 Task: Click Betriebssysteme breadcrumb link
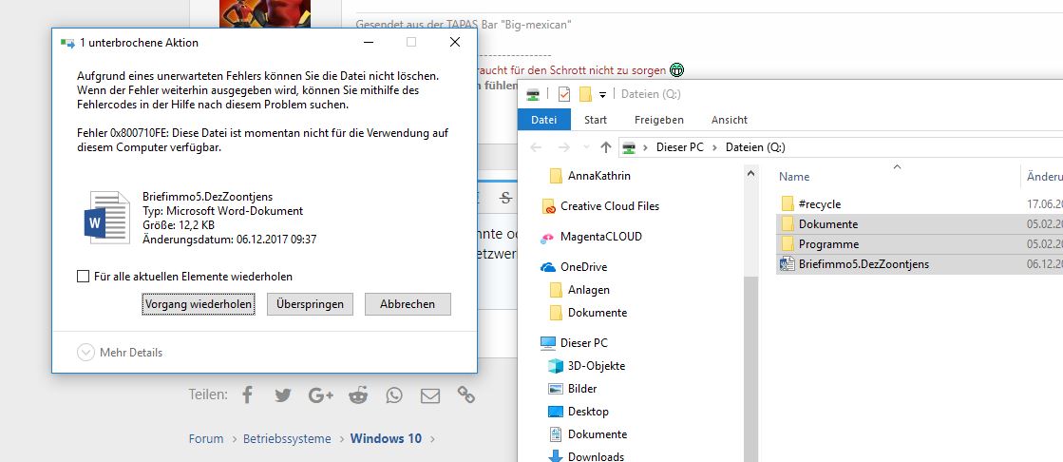[x=287, y=438]
